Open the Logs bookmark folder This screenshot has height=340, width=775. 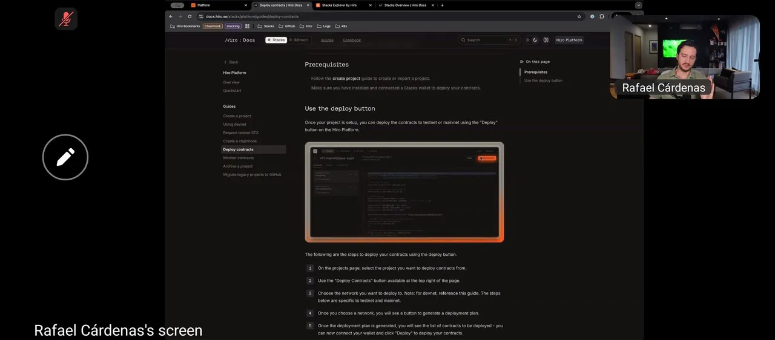pyautogui.click(x=324, y=26)
